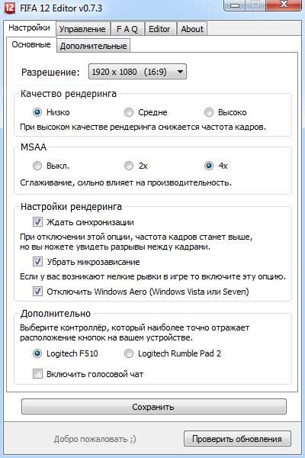Click the Сохранить button

point(153,407)
